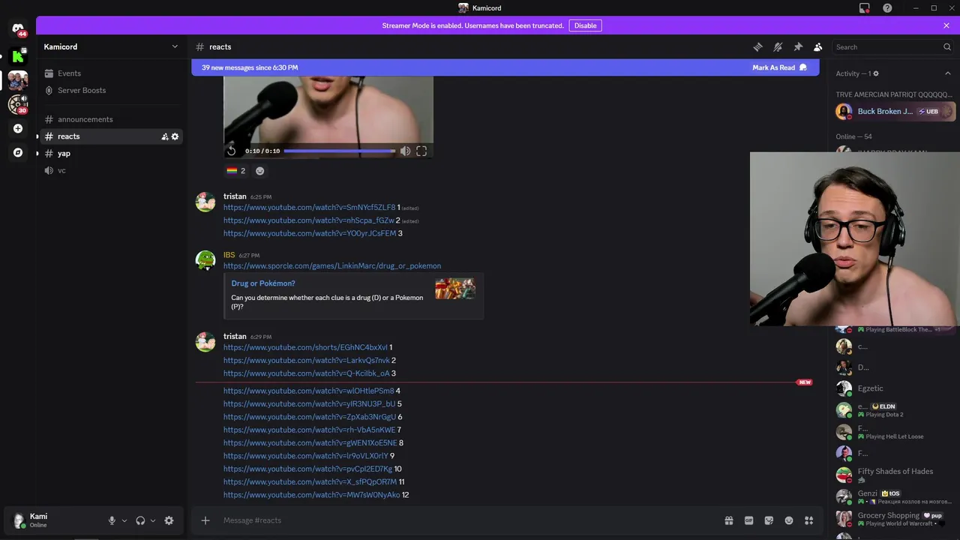Open Discord direct messages home button

click(x=18, y=29)
